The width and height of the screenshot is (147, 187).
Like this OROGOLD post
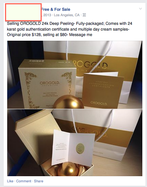click(x=10, y=181)
